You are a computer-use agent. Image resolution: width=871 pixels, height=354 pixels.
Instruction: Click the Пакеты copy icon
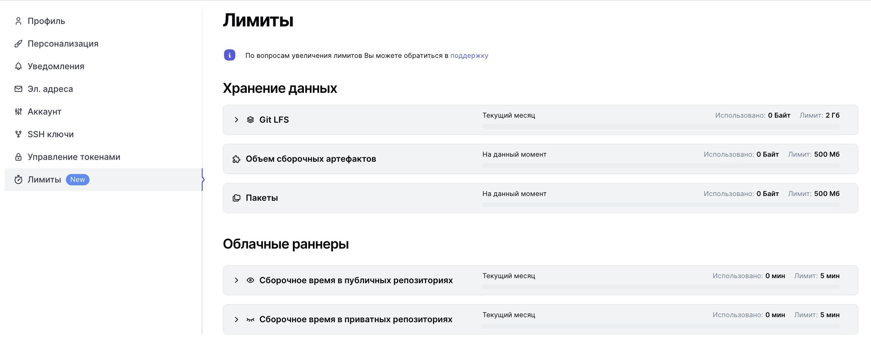click(x=236, y=198)
